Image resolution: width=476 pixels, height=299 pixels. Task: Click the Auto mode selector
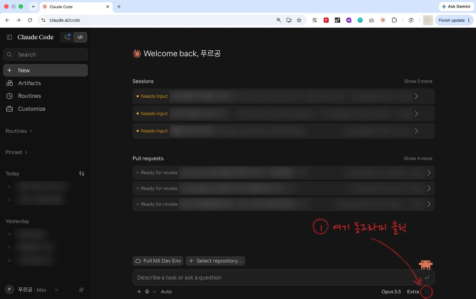coord(166,291)
